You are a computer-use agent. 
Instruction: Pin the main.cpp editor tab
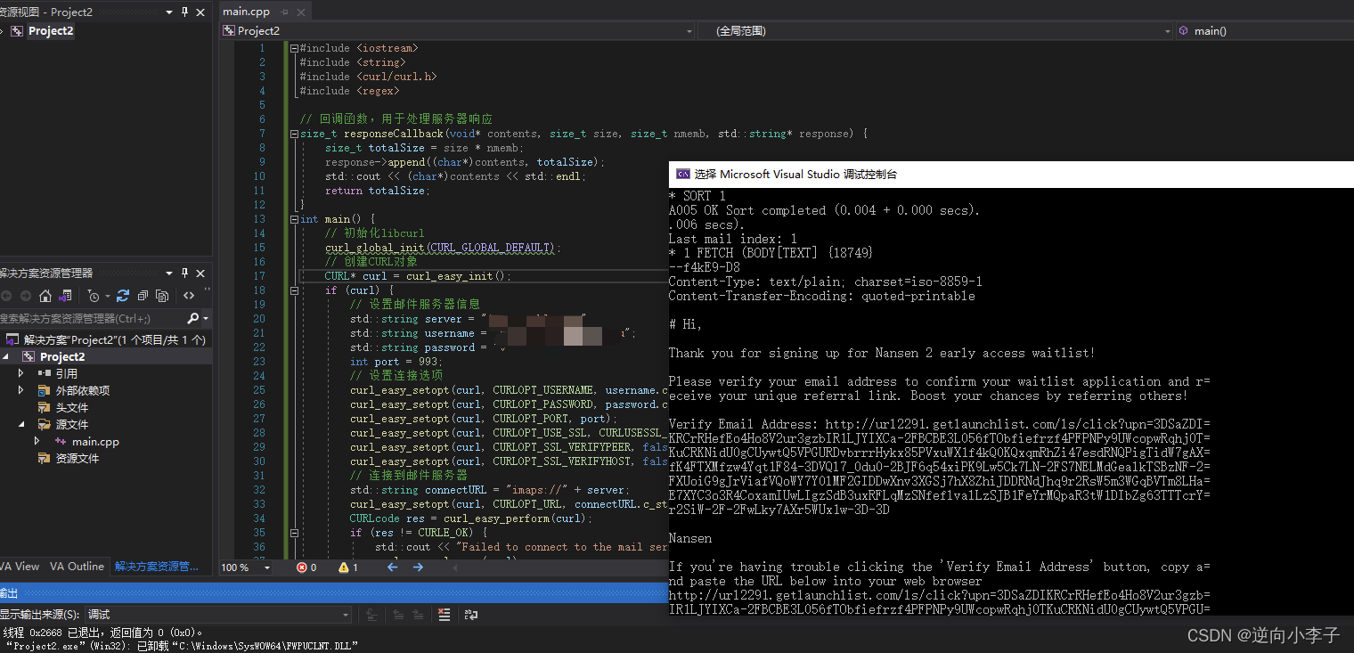click(285, 12)
